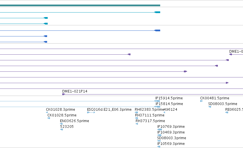Click the CK00481.5prime label

coord(215,98)
